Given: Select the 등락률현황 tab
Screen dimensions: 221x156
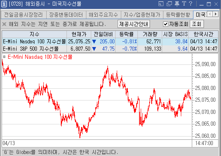Looking at the screenshot, I should point(178,15).
